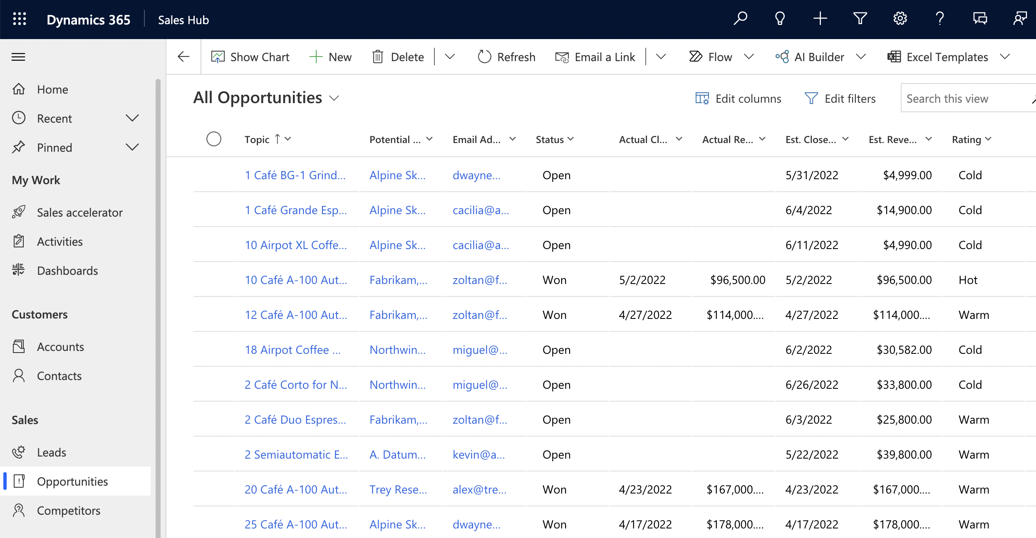Open the 10 Airpot XL Coffe... opportunity
Viewport: 1036px width, 538px height.
point(295,245)
